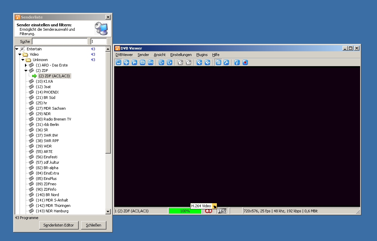This screenshot has height=241, width=377.
Task: Click the green 100% signal bar
Action: (x=185, y=211)
